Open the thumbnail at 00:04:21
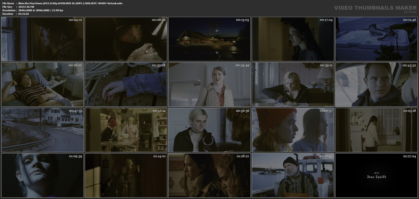The width and height of the screenshot is (419, 199). tap(43, 39)
